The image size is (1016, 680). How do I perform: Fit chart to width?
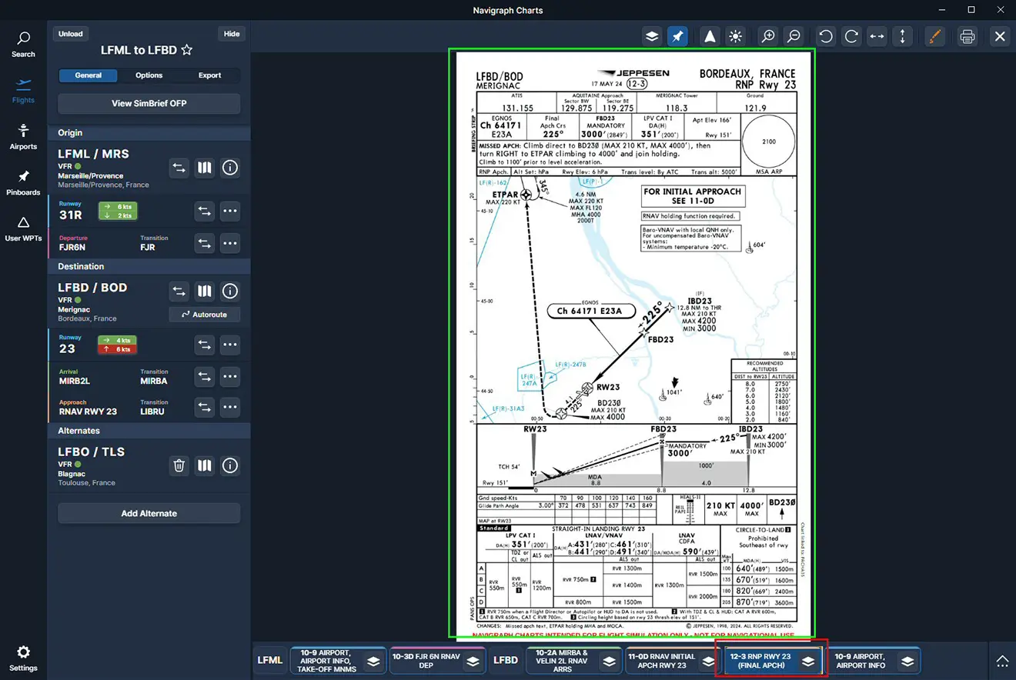(877, 36)
